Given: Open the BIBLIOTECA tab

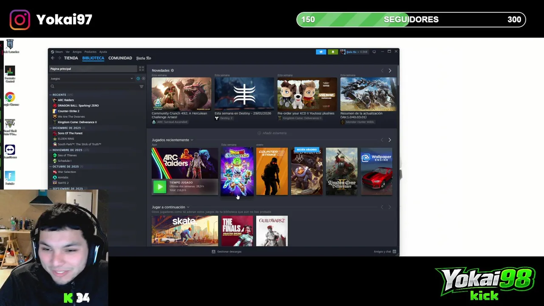Looking at the screenshot, I should (93, 58).
